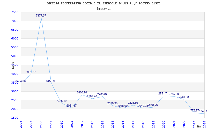
Task: Select the 2016 year label on x-axis
Action: 123,124
